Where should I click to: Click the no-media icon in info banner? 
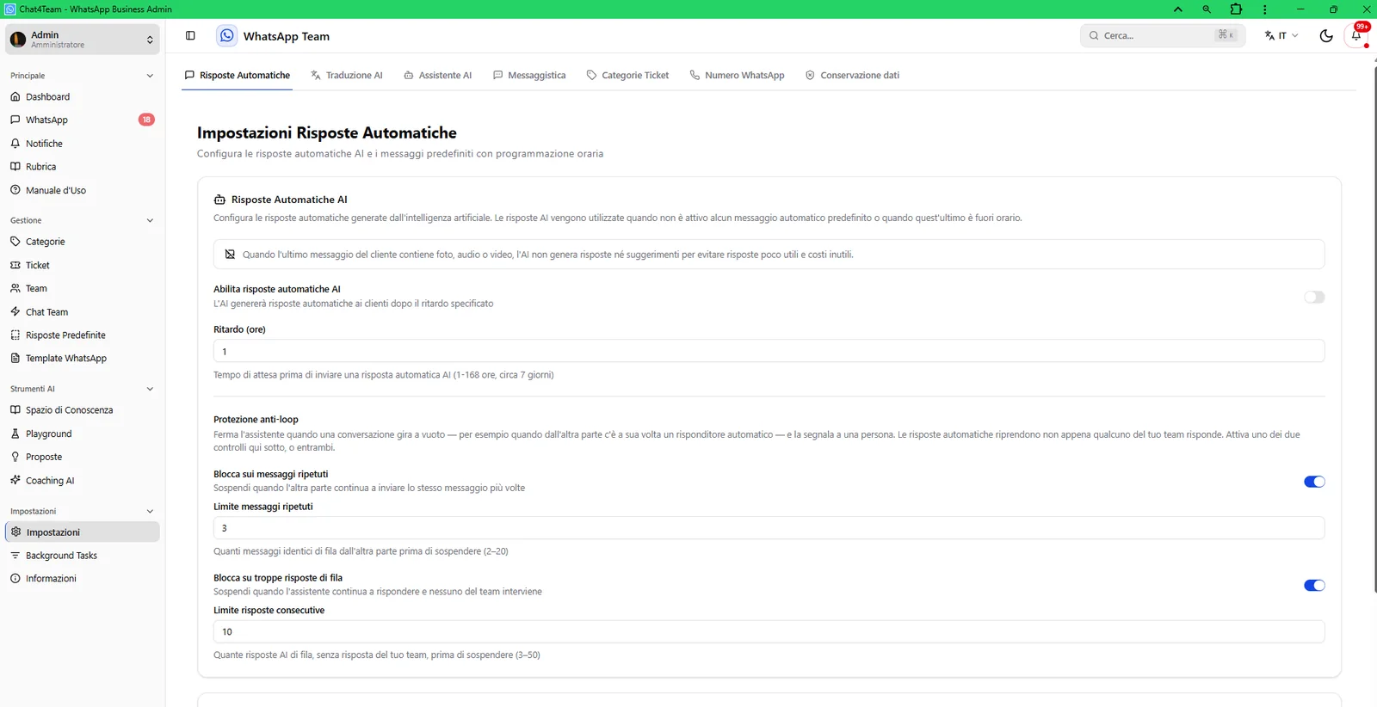(x=230, y=254)
